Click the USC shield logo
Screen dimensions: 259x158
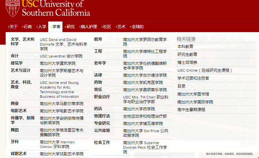click(x=13, y=8)
